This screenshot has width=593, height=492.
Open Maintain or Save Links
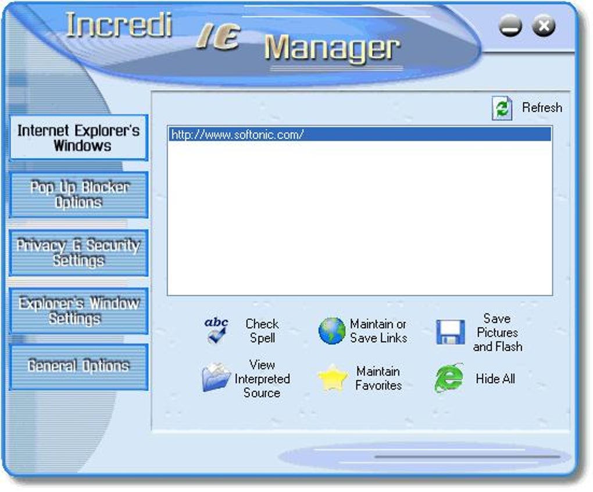point(378,331)
